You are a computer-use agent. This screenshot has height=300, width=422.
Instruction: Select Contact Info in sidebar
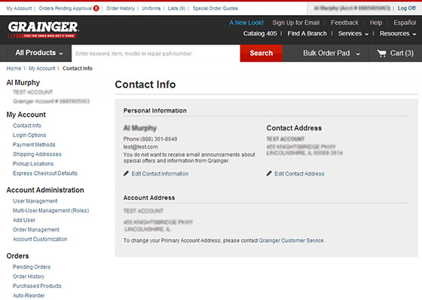click(x=27, y=125)
